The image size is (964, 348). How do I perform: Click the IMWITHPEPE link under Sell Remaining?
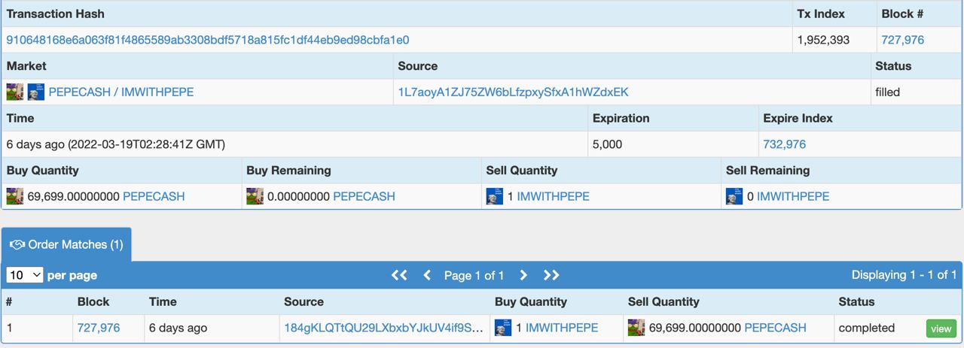click(x=793, y=196)
